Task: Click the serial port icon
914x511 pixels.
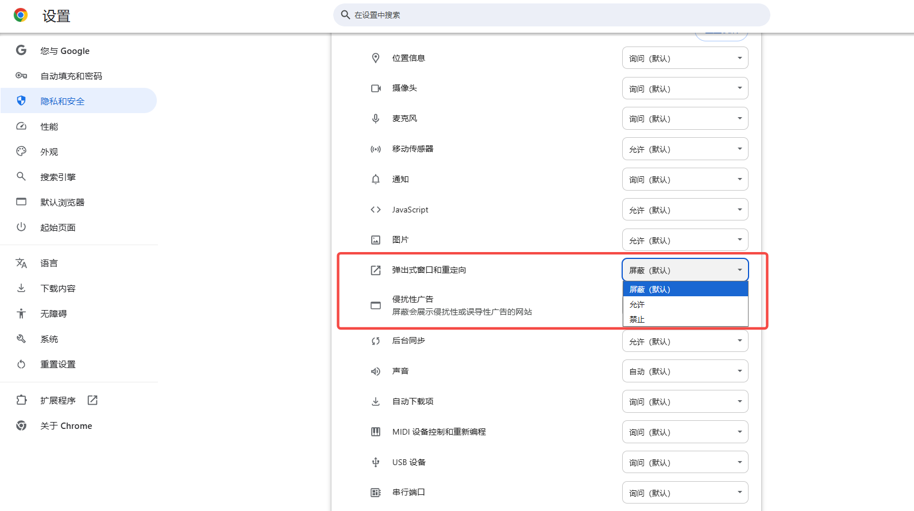Action: point(376,493)
